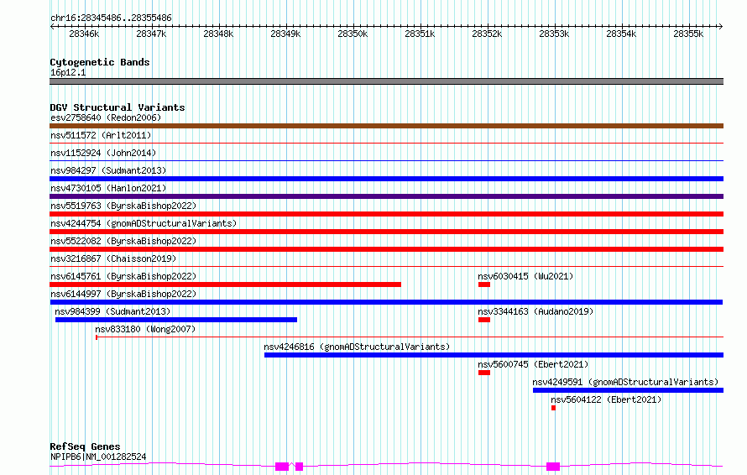Click the 28355k ruler tick label

tap(688, 34)
